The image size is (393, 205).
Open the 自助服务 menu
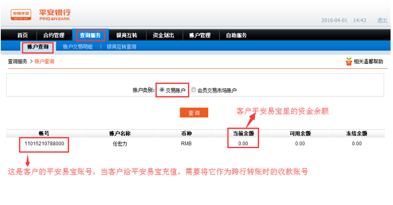pyautogui.click(x=236, y=35)
